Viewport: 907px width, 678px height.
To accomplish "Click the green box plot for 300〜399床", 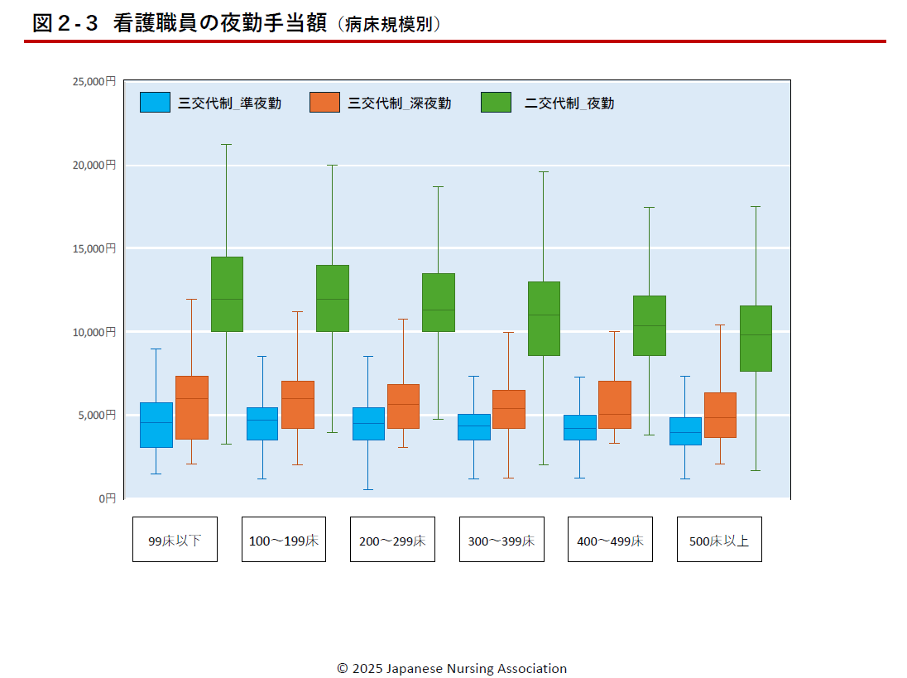I will (544, 319).
